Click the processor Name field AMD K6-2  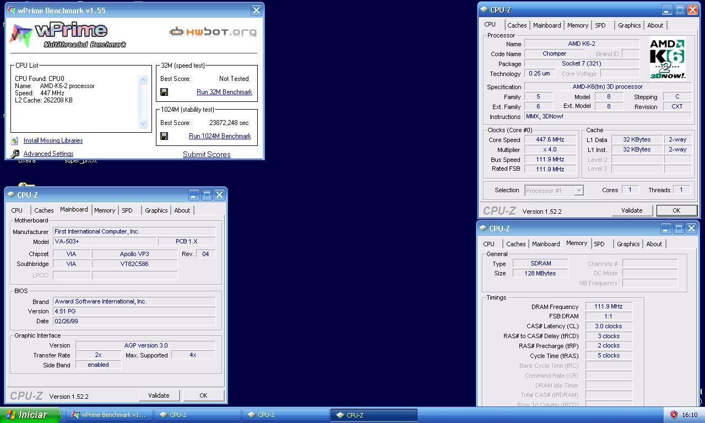(582, 44)
